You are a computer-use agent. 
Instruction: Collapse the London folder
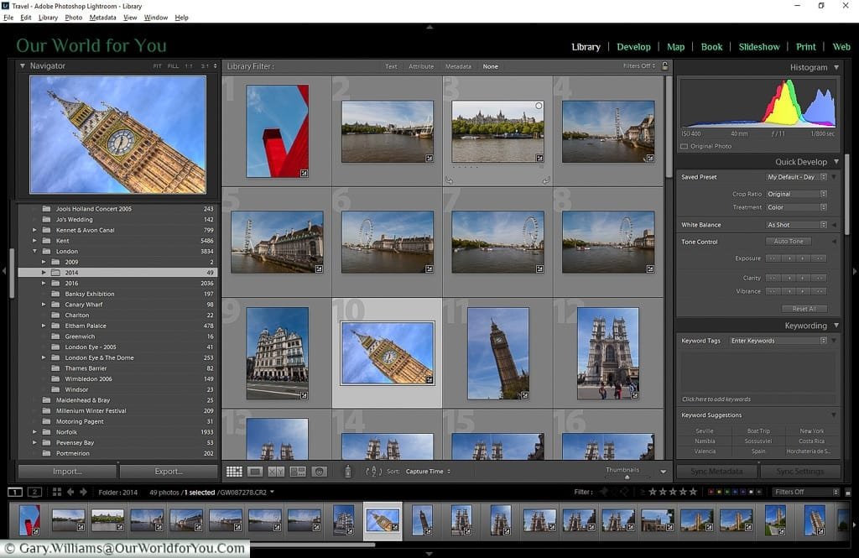point(34,251)
